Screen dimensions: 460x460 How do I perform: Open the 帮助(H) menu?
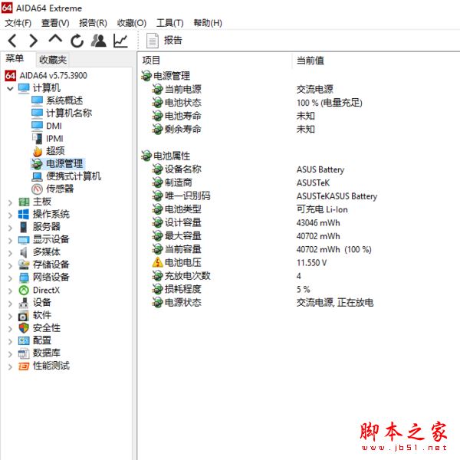[208, 23]
